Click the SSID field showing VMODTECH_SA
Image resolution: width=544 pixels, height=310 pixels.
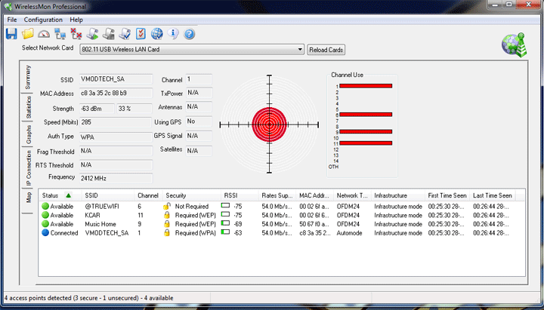tap(116, 79)
